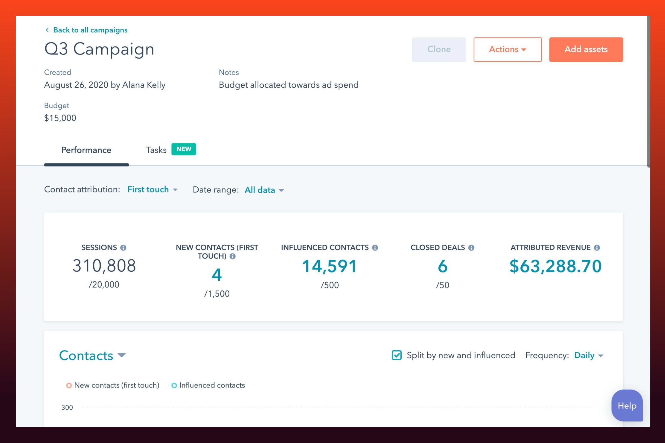Image resolution: width=665 pixels, height=443 pixels.
Task: Select the Performance tab
Action: tap(86, 150)
